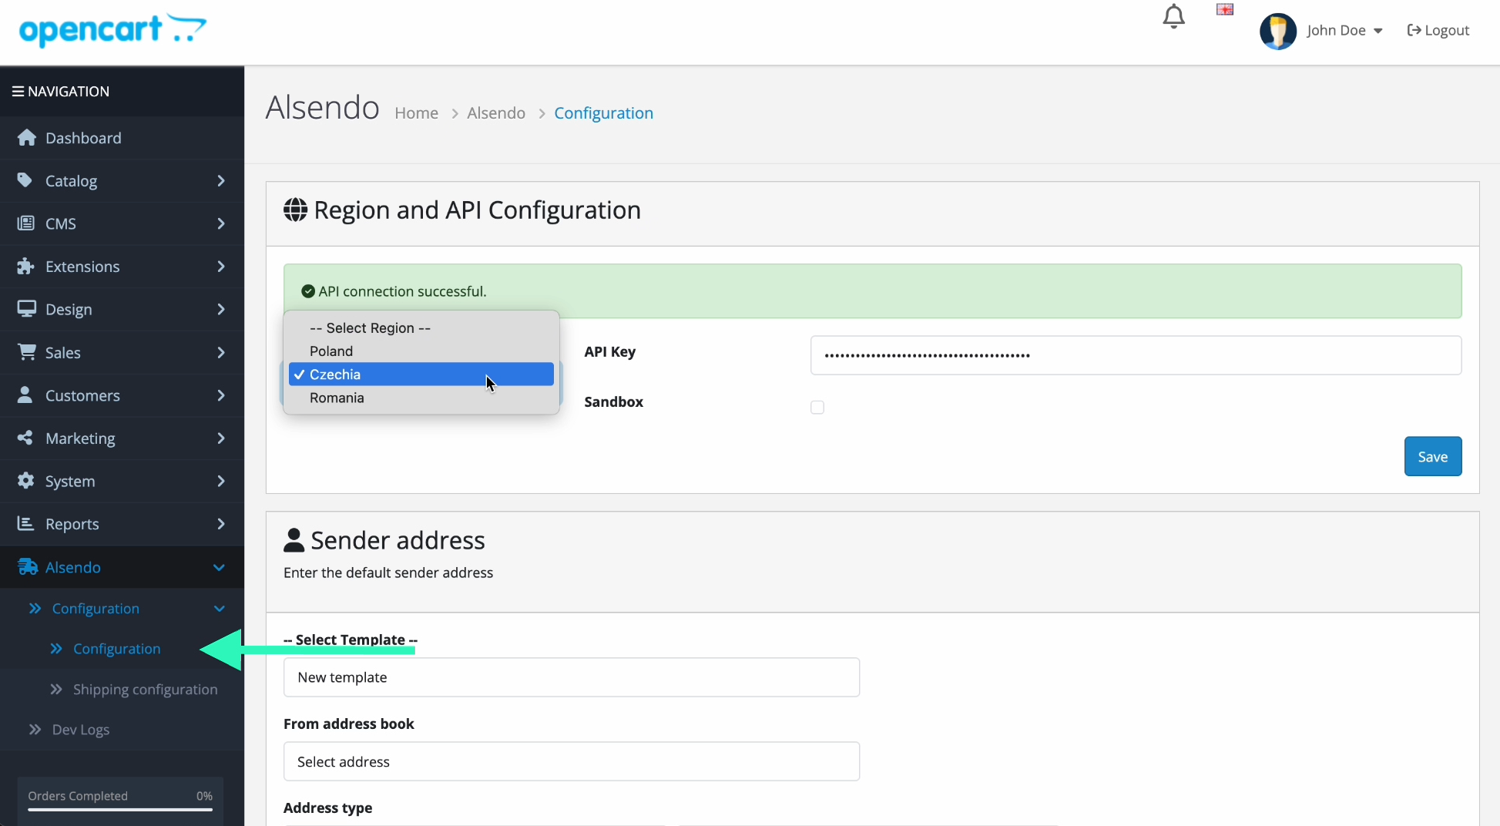Click the John Doe avatar image
Image resolution: width=1500 pixels, height=826 pixels.
(1278, 31)
